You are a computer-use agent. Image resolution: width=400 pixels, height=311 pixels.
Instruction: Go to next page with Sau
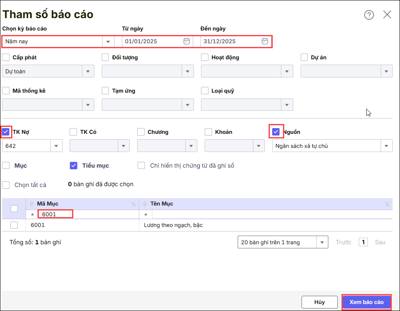coord(380,242)
